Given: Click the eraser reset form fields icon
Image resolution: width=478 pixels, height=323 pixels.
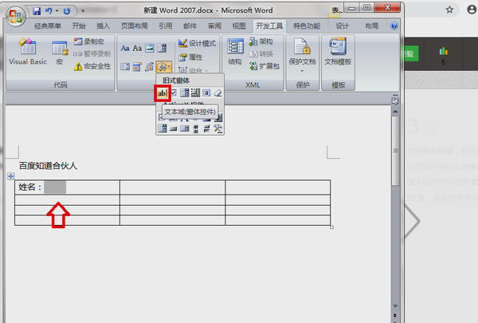Looking at the screenshot, I should coord(217,94).
